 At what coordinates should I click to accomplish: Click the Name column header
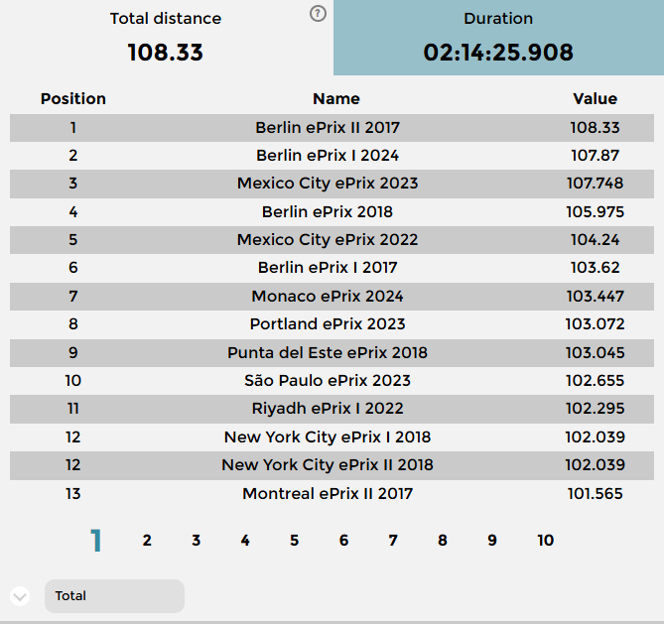tap(336, 99)
